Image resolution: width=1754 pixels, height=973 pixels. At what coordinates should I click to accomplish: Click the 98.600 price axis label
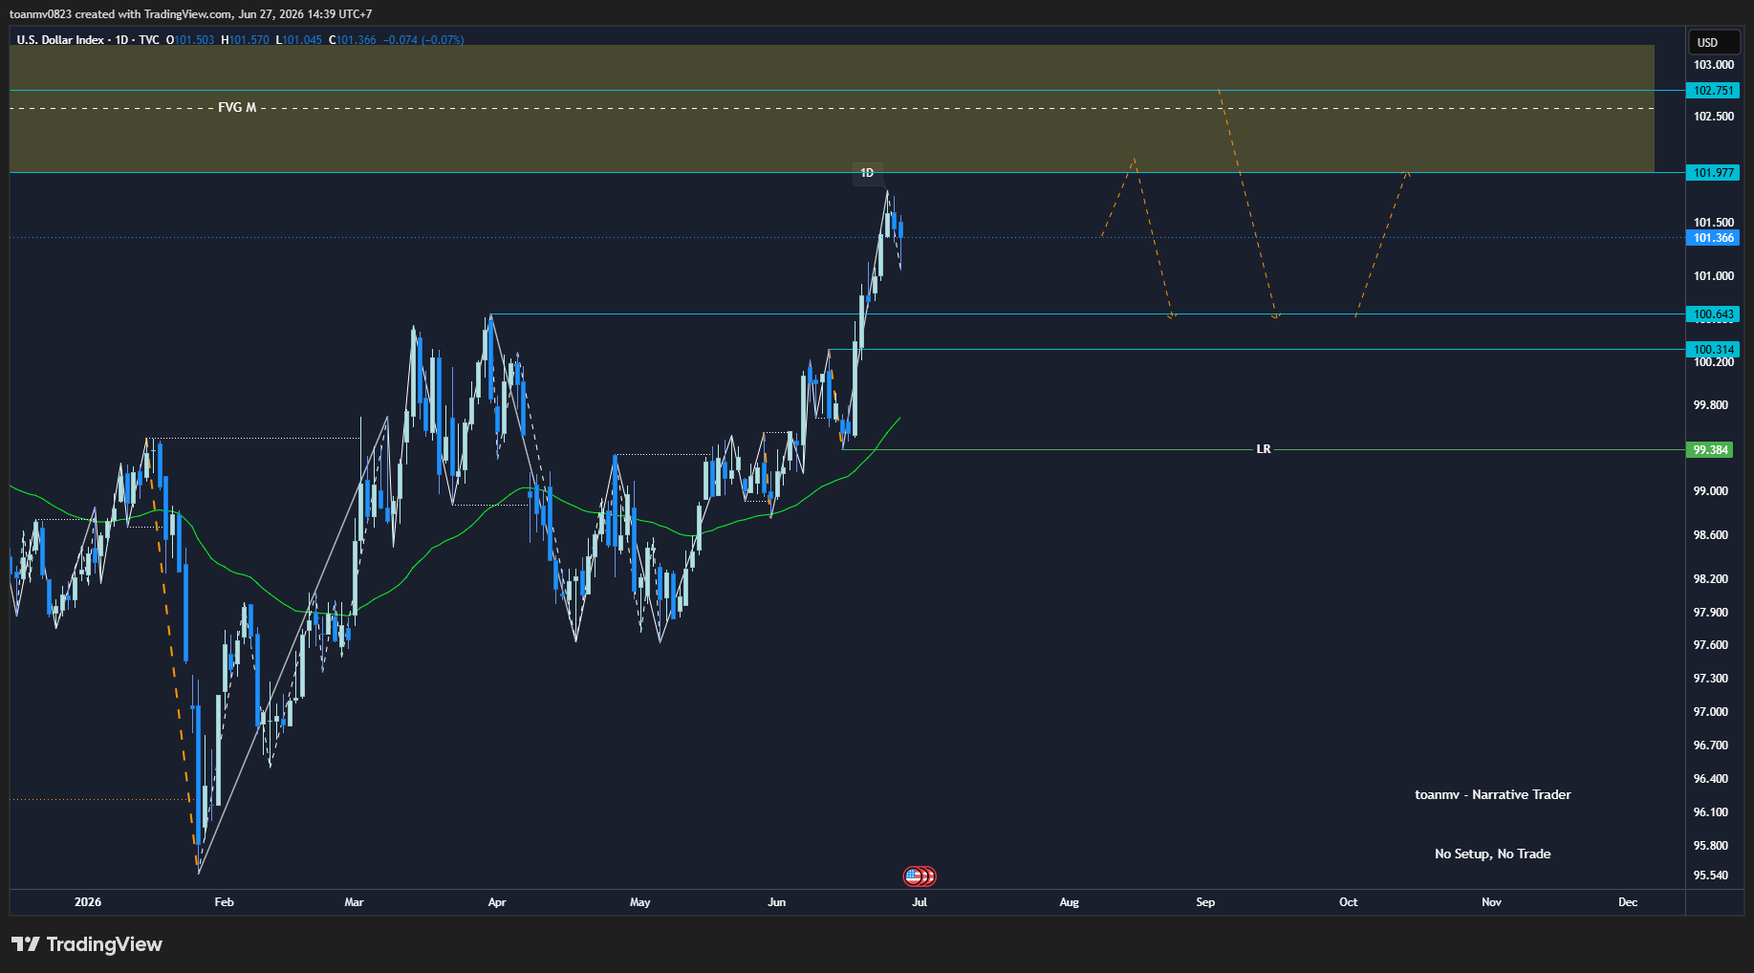pyautogui.click(x=1711, y=535)
